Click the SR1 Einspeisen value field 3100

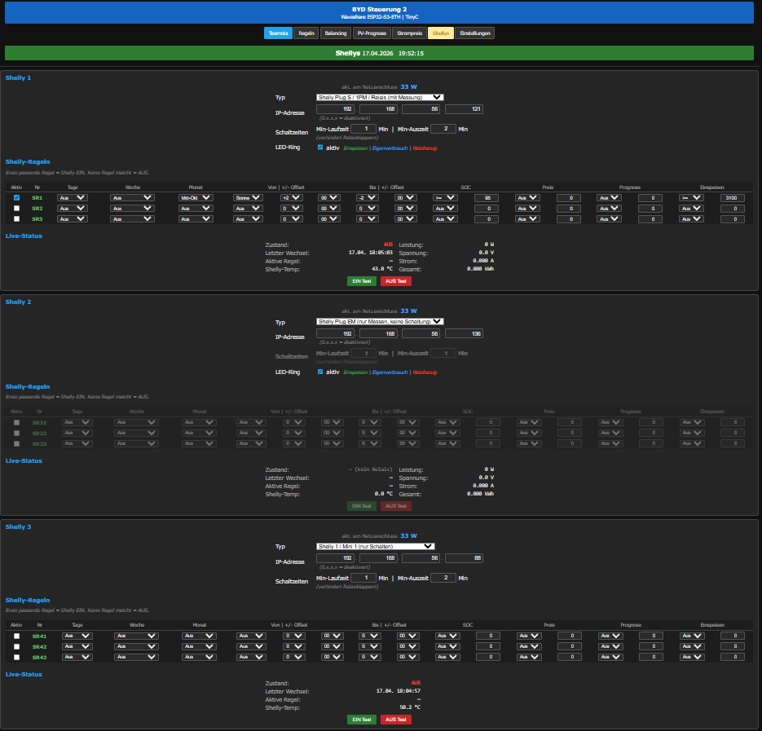click(732, 198)
